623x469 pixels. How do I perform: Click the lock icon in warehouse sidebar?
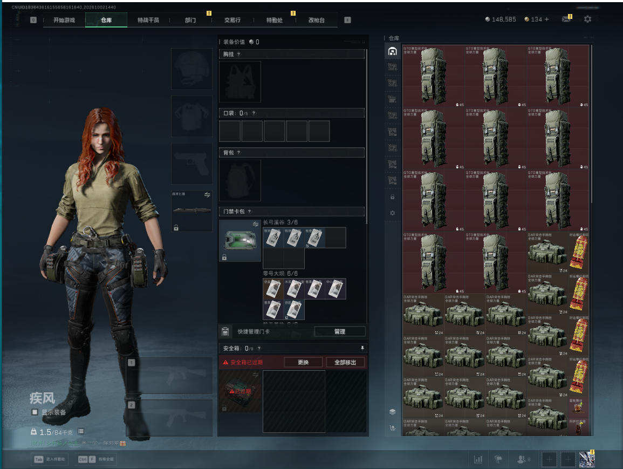393,197
